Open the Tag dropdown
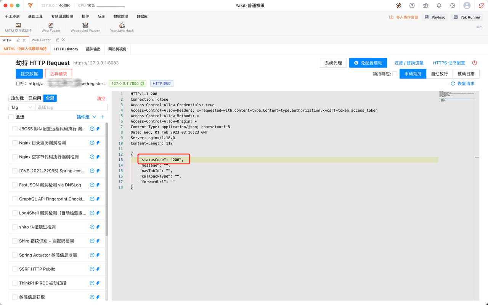The image size is (488, 305). click(22, 108)
